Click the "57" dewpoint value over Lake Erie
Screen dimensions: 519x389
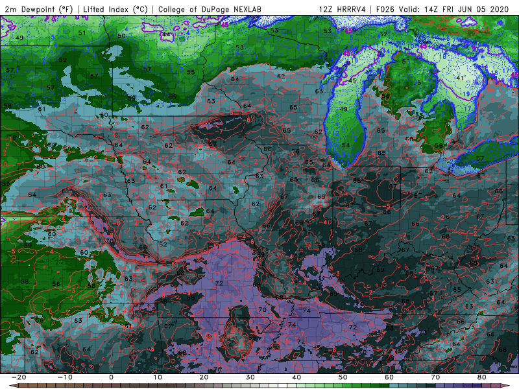coord(480,158)
